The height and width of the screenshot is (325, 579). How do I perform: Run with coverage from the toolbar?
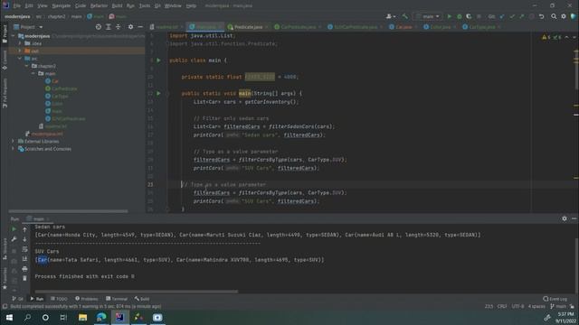469,16
